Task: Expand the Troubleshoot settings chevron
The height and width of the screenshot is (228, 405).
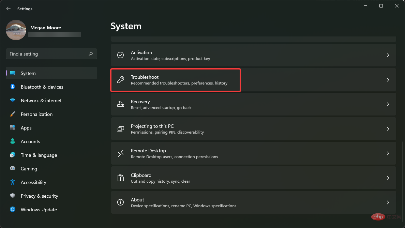Action: pos(388,79)
